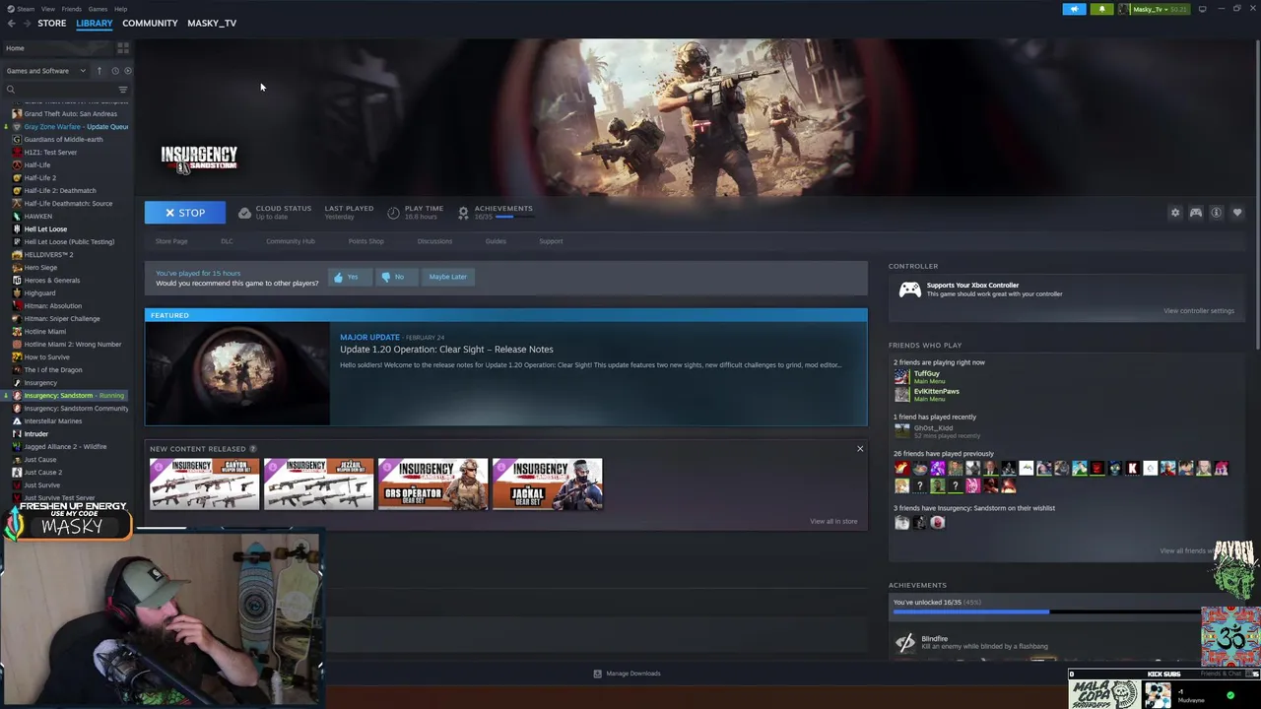Open the announcements megaphone button
This screenshot has width=1261, height=709.
click(x=1074, y=9)
